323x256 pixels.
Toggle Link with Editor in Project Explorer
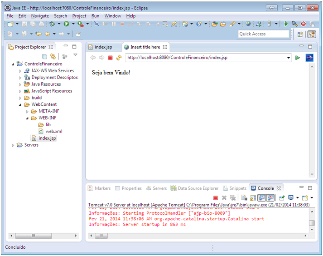pyautogui.click(x=53, y=56)
